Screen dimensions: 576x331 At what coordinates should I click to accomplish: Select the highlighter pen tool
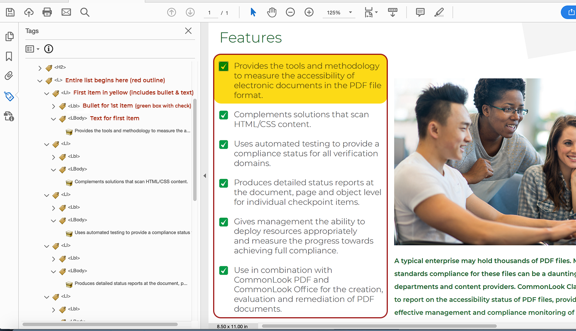(439, 12)
